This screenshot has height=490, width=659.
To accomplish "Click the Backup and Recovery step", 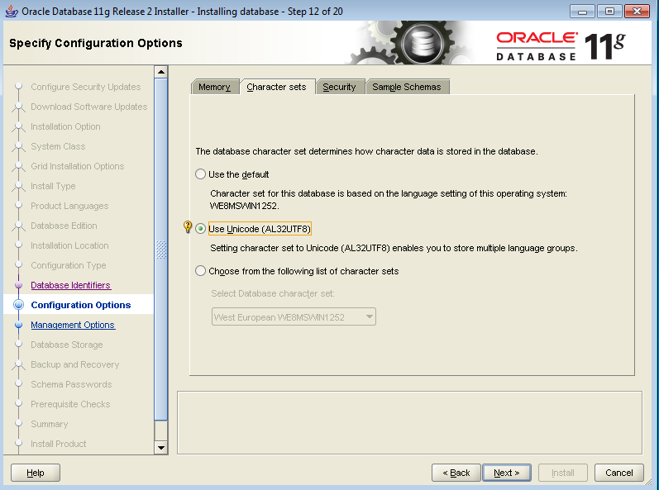I will tap(74, 364).
